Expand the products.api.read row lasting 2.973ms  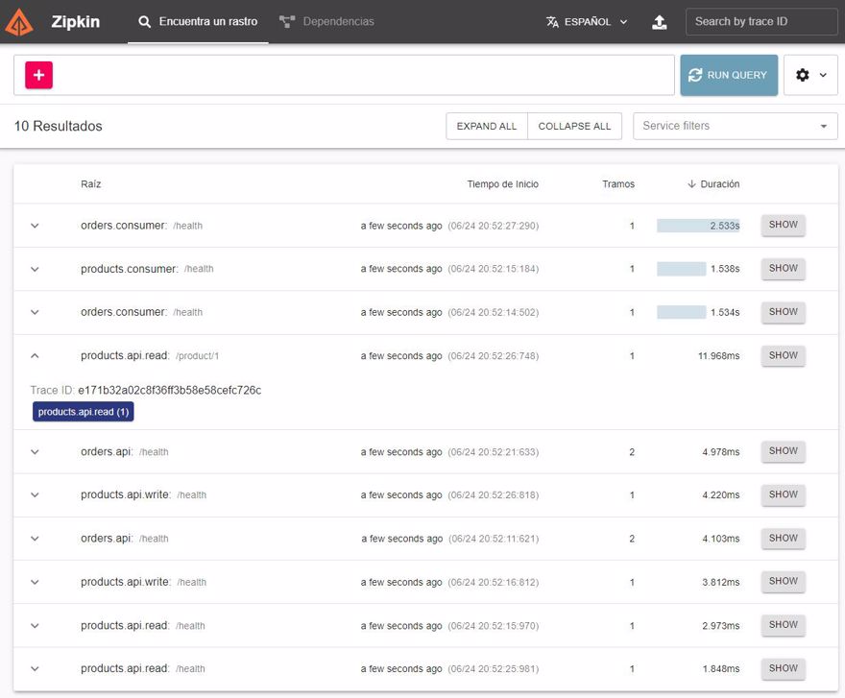click(x=35, y=626)
